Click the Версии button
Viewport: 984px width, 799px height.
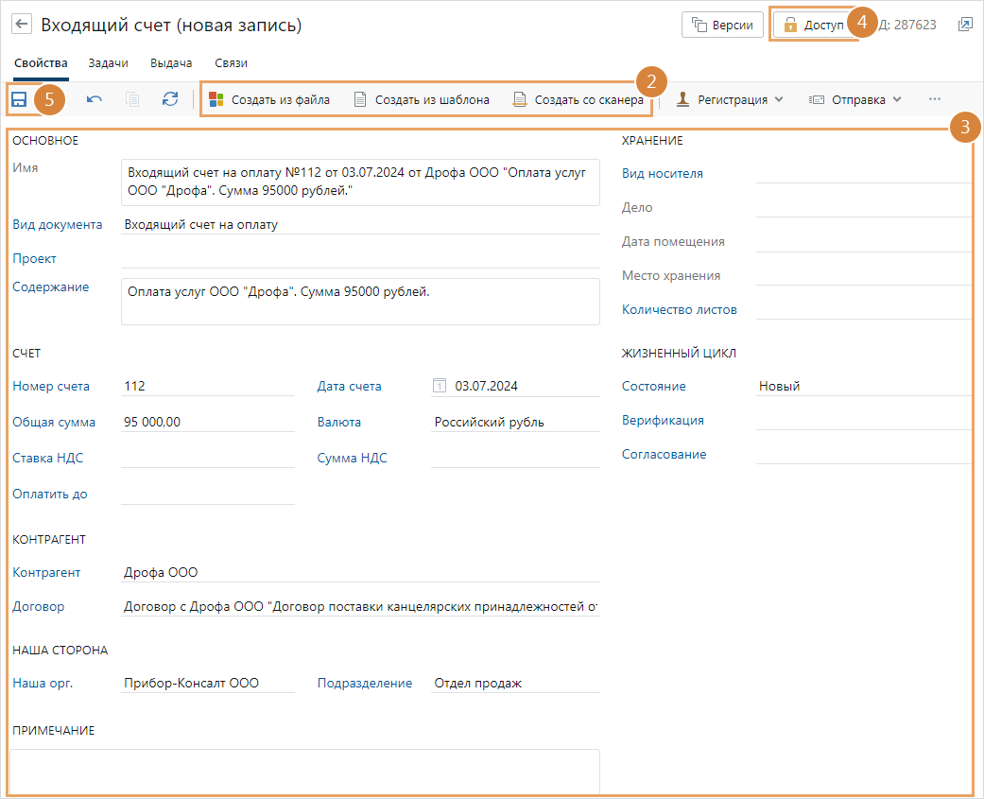coord(722,26)
